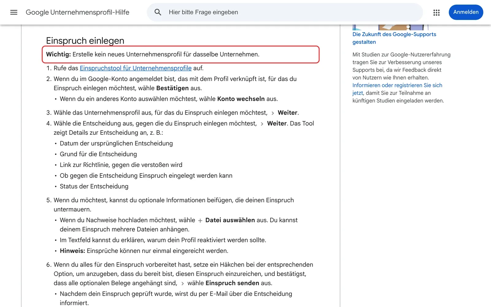This screenshot has width=491, height=307.
Task: Click bullet 'Ob gegen die Entscheidung Einspruch eingelegt werden kann'
Action: [146, 176]
